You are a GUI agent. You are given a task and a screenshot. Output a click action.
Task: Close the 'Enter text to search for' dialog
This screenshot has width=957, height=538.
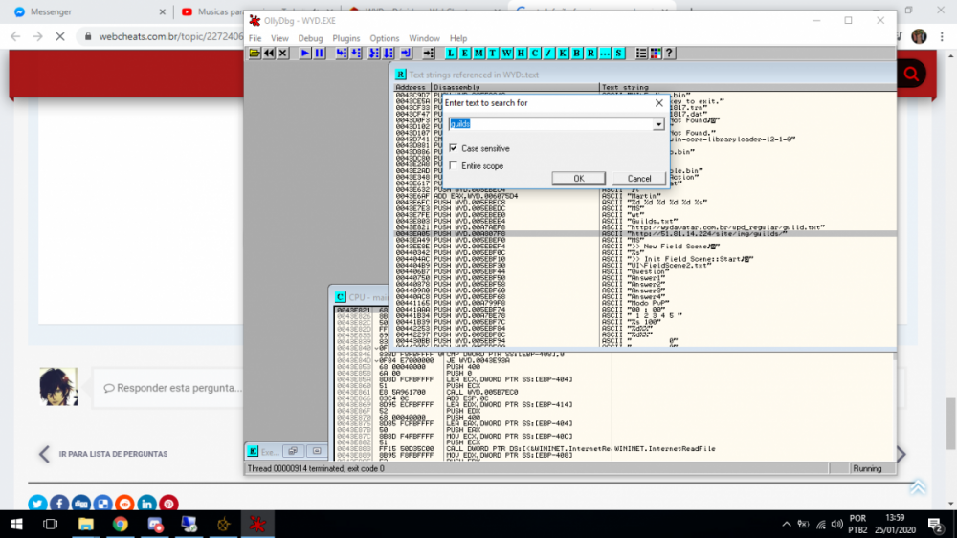[x=659, y=103]
